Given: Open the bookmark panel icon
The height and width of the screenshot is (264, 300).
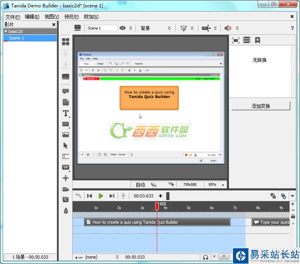Looking at the screenshot, I should pyautogui.click(x=257, y=40).
